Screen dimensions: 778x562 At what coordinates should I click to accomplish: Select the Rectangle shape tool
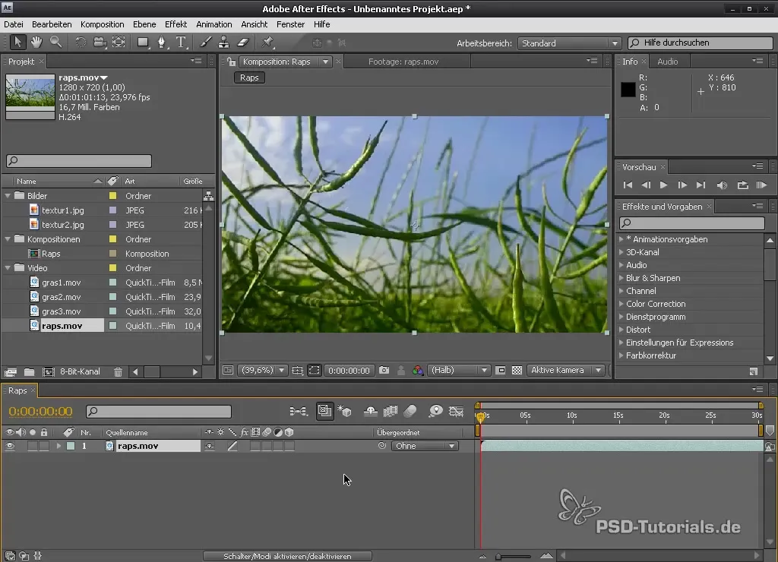point(143,43)
